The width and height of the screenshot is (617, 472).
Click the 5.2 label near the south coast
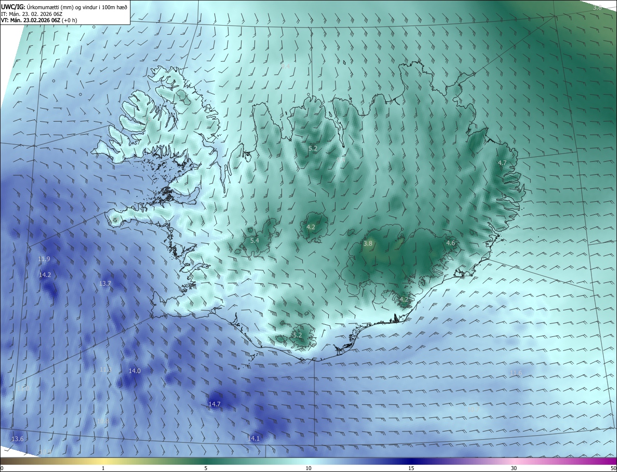pos(297,335)
